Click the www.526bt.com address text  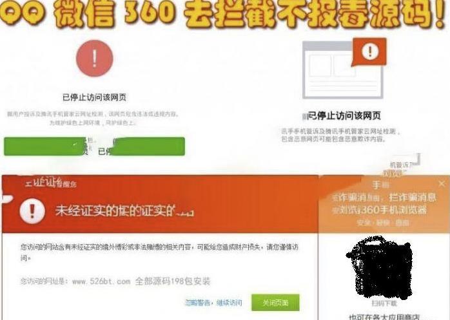tap(101, 281)
